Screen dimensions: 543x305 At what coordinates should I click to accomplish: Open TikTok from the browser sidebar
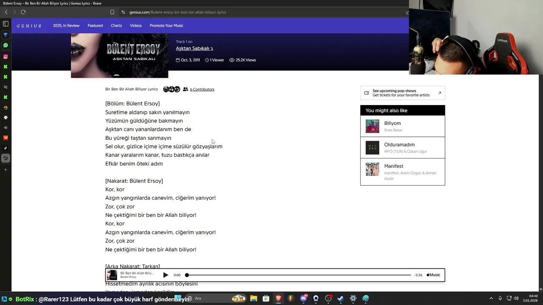point(6,148)
